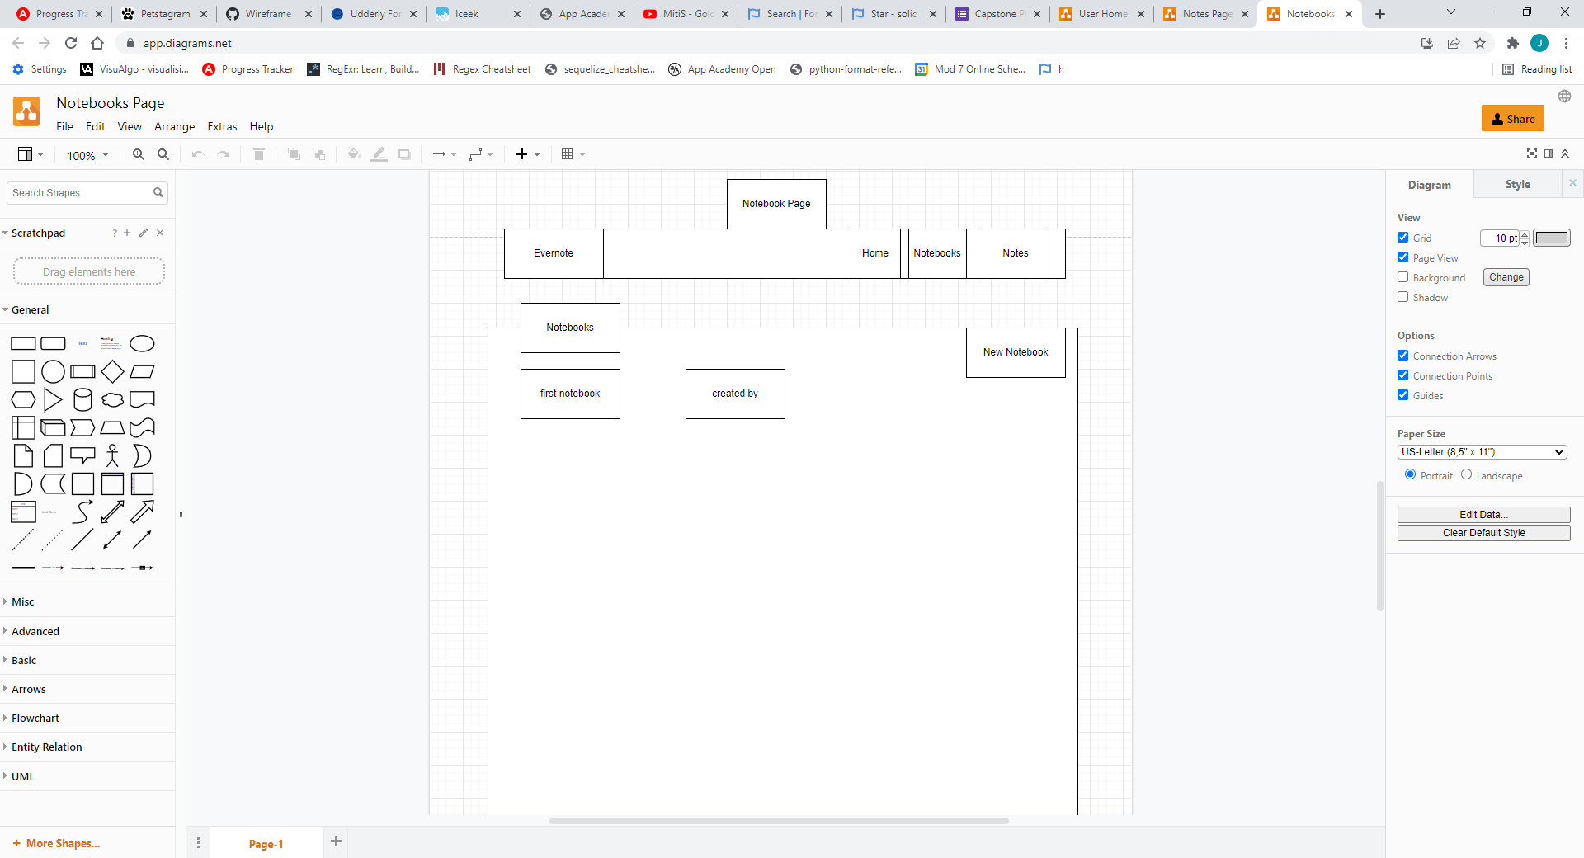Open the Paper Size dropdown
This screenshot has height=858, width=1584.
[1483, 452]
